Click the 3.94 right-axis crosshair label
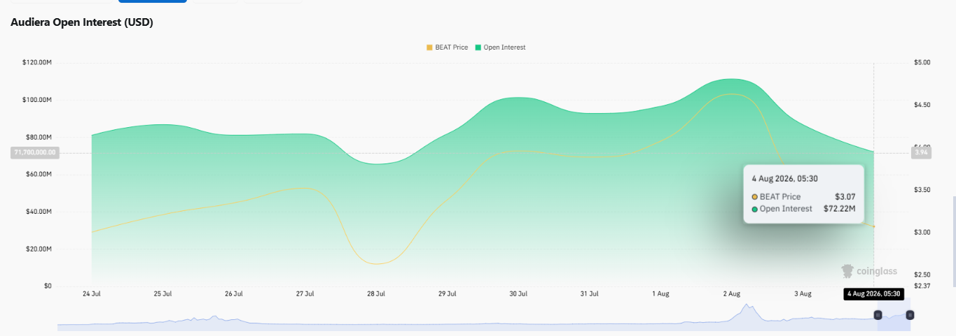The width and height of the screenshot is (956, 336). pyautogui.click(x=920, y=152)
